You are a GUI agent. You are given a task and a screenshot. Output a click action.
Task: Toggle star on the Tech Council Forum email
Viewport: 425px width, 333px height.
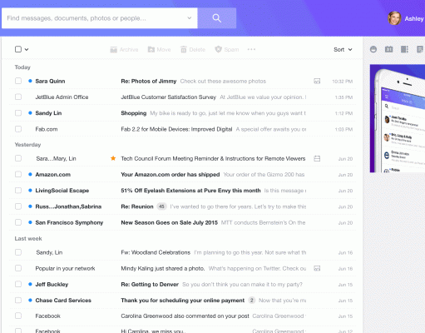(x=113, y=158)
